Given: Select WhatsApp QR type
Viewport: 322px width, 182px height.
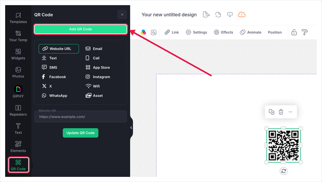Looking at the screenshot, I should pos(54,96).
